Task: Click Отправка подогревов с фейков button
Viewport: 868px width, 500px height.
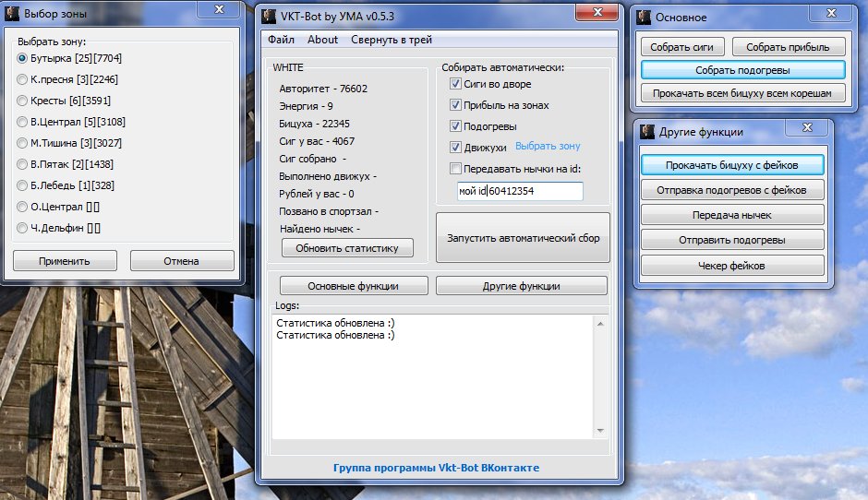Action: [732, 190]
